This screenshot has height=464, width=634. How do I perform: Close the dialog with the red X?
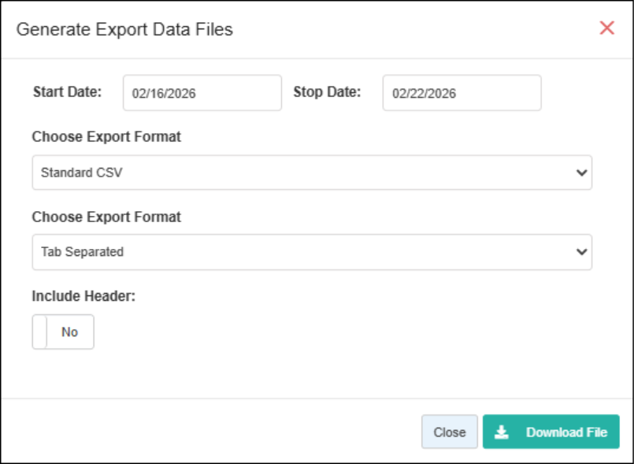coord(606,28)
